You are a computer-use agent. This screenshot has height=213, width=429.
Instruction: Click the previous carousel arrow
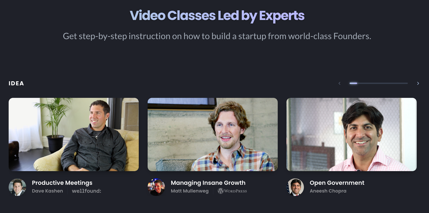click(339, 83)
